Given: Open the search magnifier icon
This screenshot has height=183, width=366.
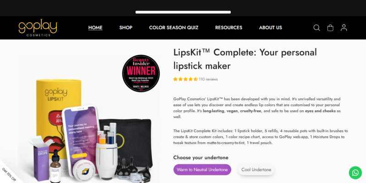Looking at the screenshot, I should click(316, 28).
